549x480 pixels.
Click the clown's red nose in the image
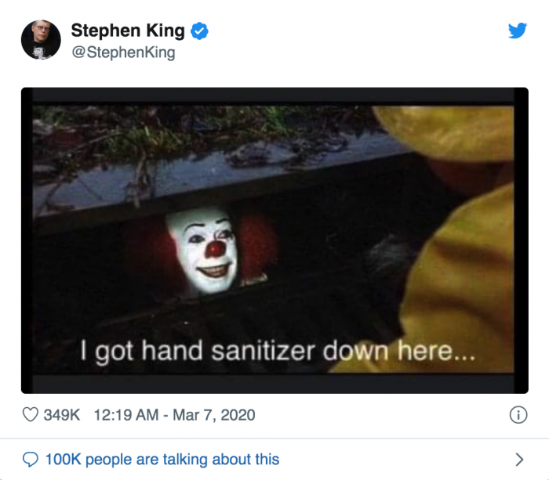pyautogui.click(x=215, y=250)
